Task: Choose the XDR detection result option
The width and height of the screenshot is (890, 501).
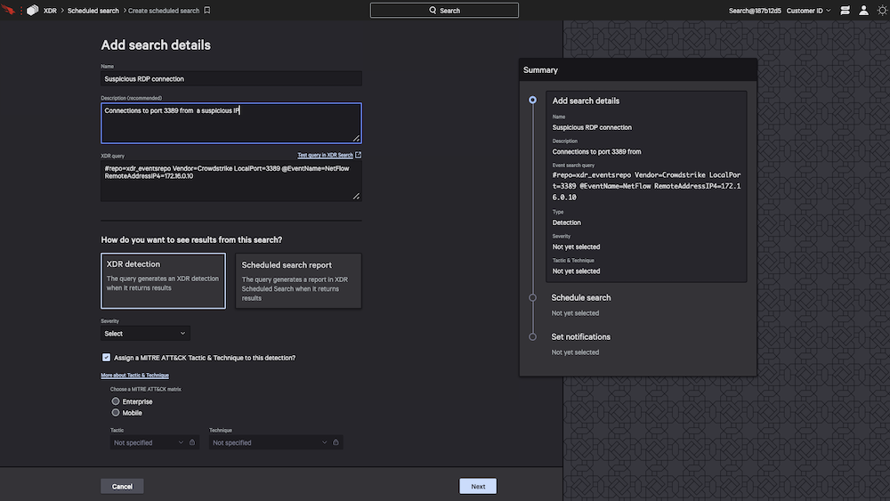Action: coord(164,281)
